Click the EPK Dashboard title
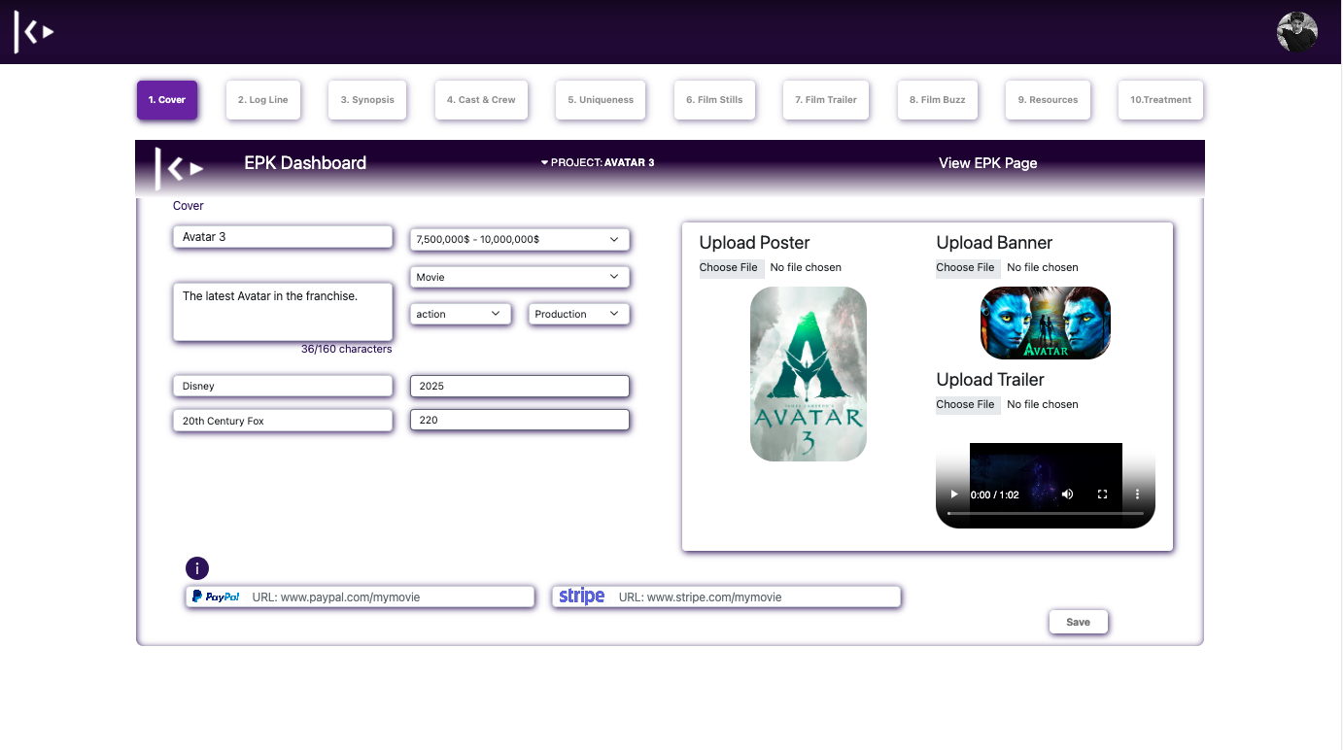Screen dimensions: 1343x750 (x=305, y=163)
